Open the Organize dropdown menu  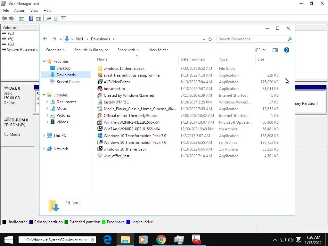click(56, 50)
